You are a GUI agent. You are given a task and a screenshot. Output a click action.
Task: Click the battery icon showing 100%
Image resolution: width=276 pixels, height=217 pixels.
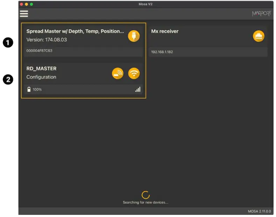[x=29, y=89]
